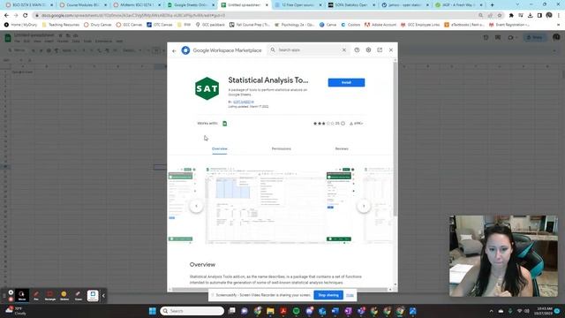
Task: Clear the Marketplace search box
Action: (x=344, y=50)
